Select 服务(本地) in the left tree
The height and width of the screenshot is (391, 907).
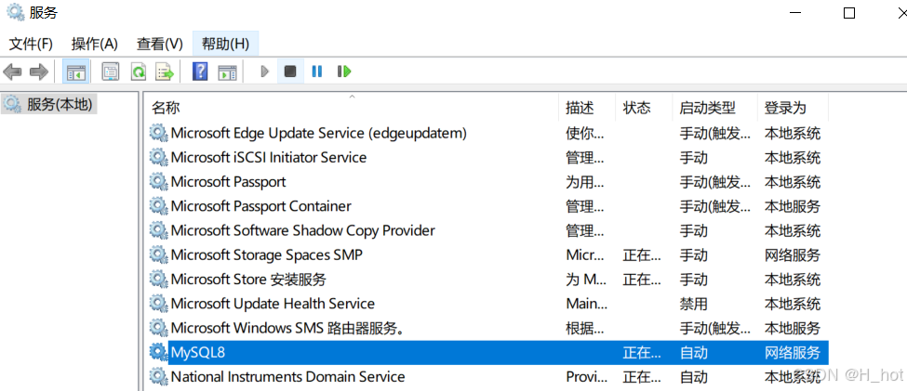pyautogui.click(x=49, y=104)
